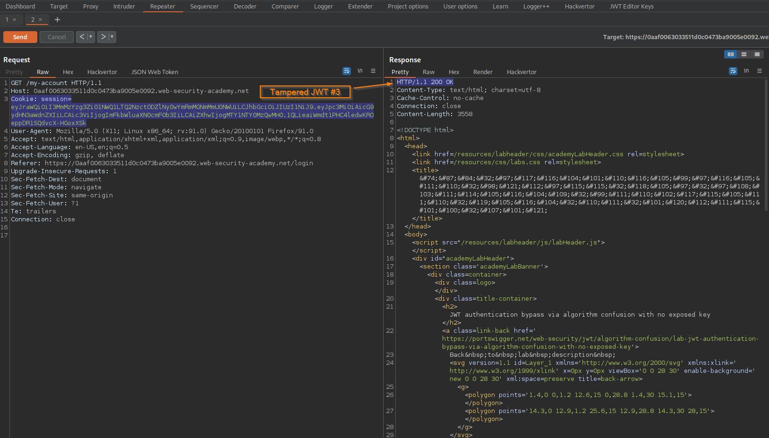The image size is (769, 438).
Task: Open the Logger++ tab
Action: [x=537, y=6]
